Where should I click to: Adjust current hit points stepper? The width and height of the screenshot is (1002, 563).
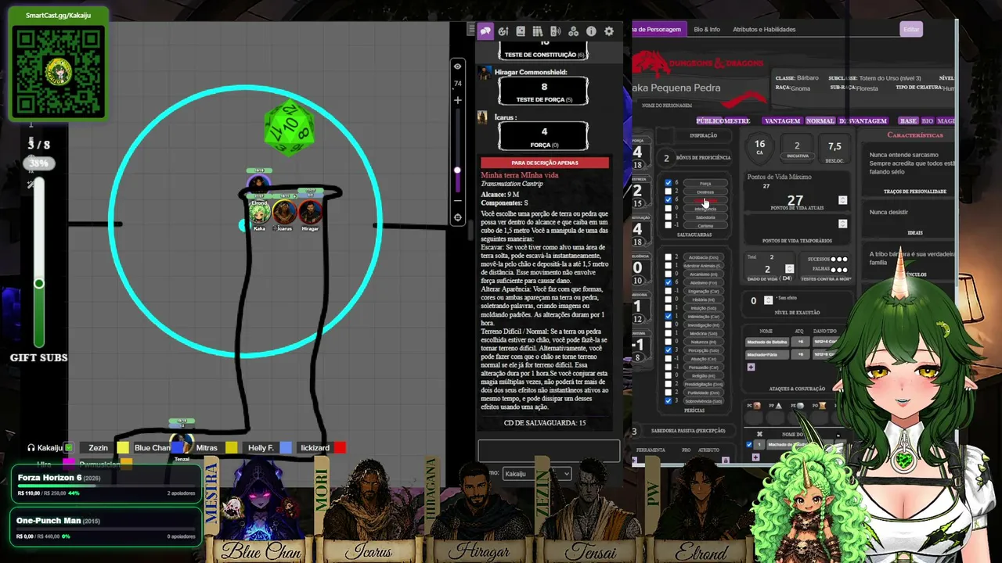click(842, 200)
